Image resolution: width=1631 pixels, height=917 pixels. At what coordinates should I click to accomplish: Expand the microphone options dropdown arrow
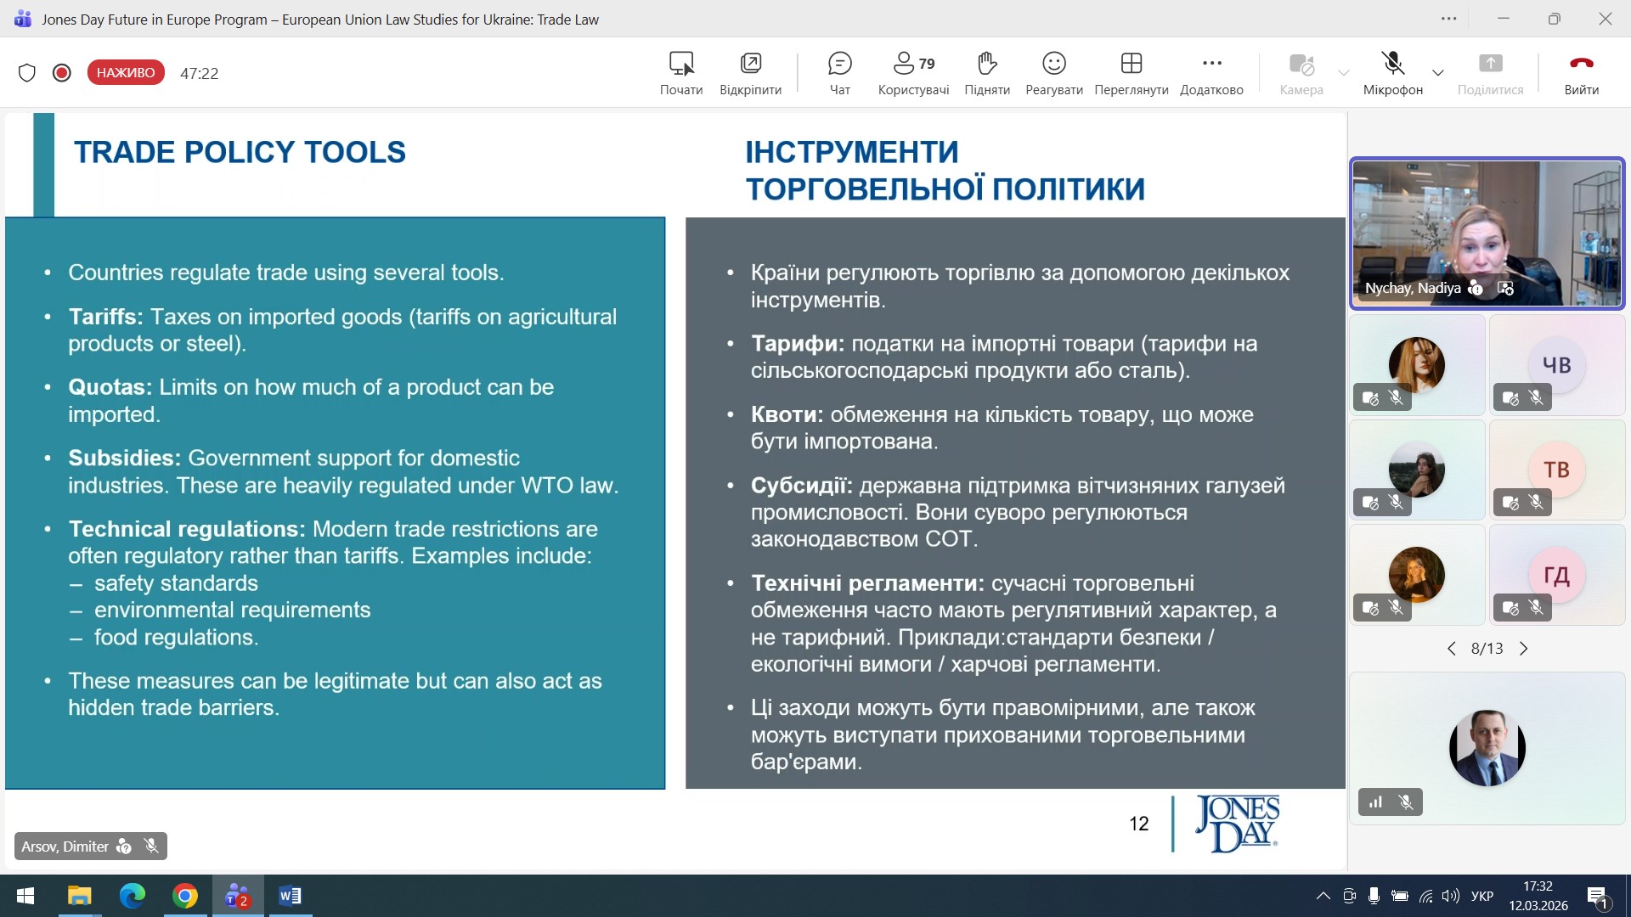point(1438,73)
